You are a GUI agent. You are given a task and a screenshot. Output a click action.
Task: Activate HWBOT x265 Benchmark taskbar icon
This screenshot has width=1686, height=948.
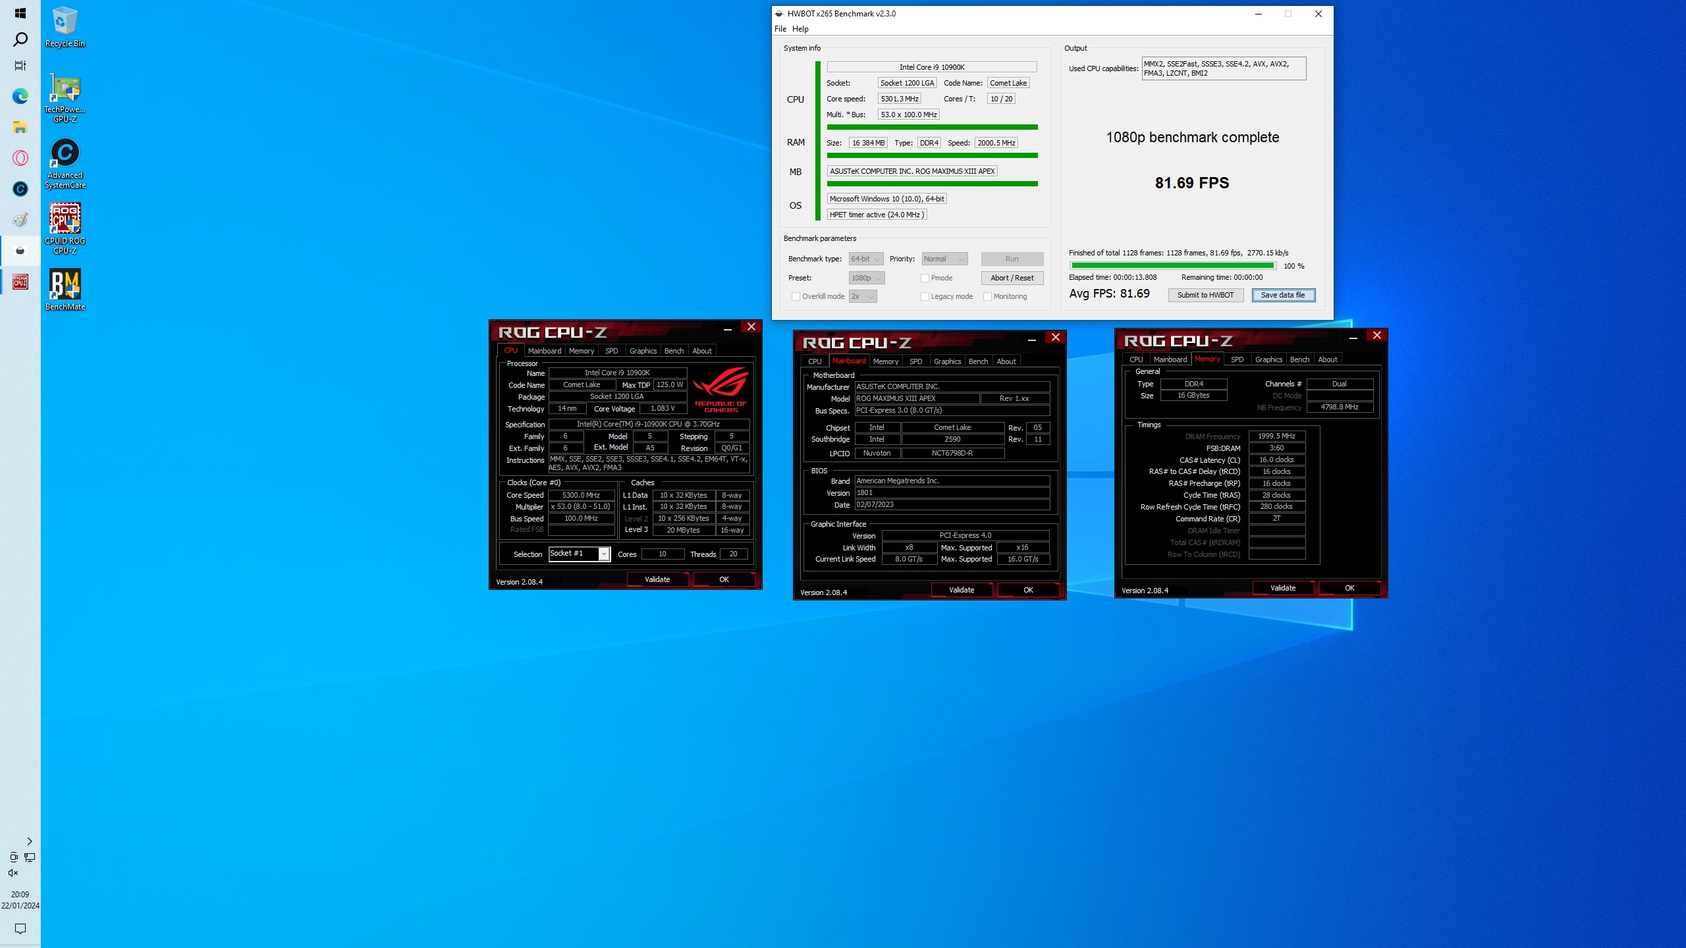pyautogui.click(x=20, y=251)
